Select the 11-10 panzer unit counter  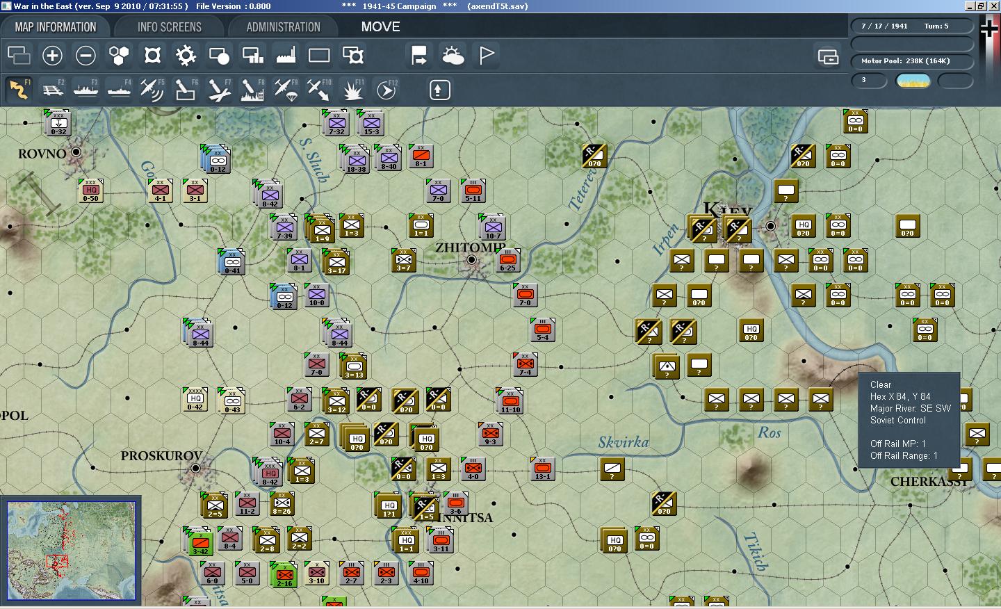coord(511,401)
